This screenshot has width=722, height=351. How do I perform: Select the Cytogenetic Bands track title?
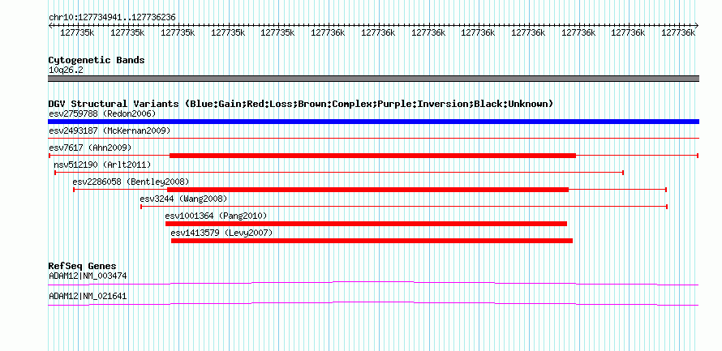[x=97, y=60]
